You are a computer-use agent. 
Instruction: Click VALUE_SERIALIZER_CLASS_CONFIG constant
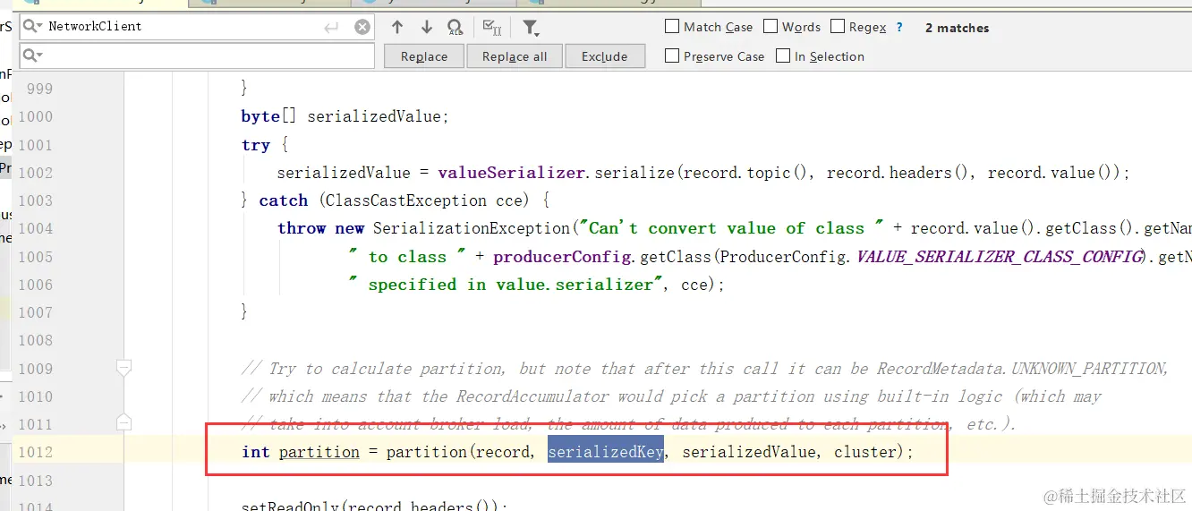point(1000,256)
